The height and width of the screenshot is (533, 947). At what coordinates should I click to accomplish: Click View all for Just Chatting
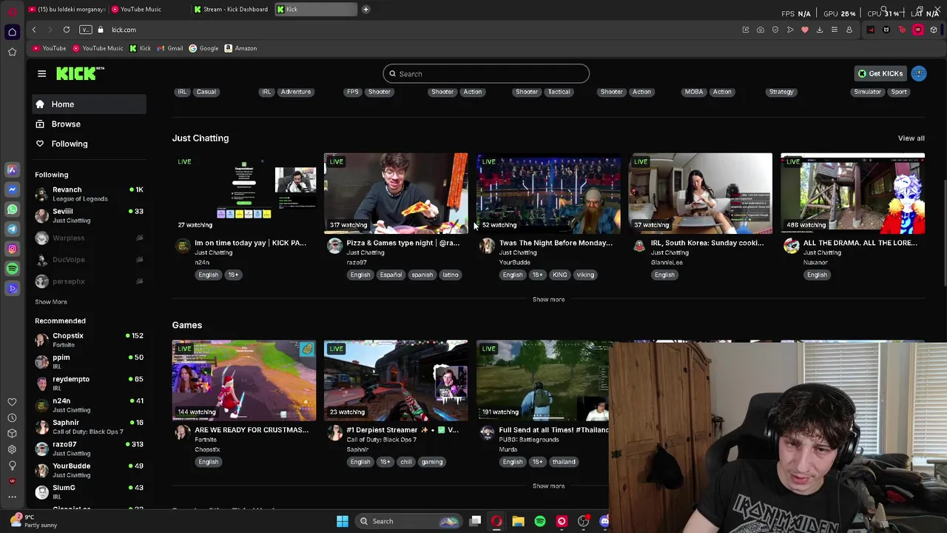tap(911, 138)
